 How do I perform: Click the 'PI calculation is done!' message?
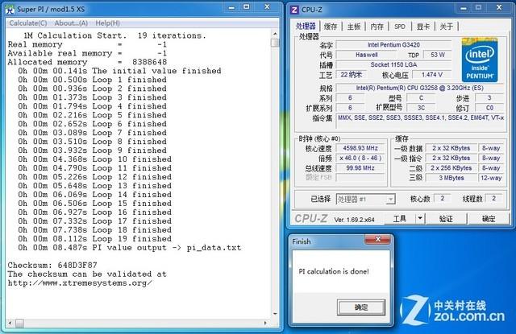tap(334, 271)
